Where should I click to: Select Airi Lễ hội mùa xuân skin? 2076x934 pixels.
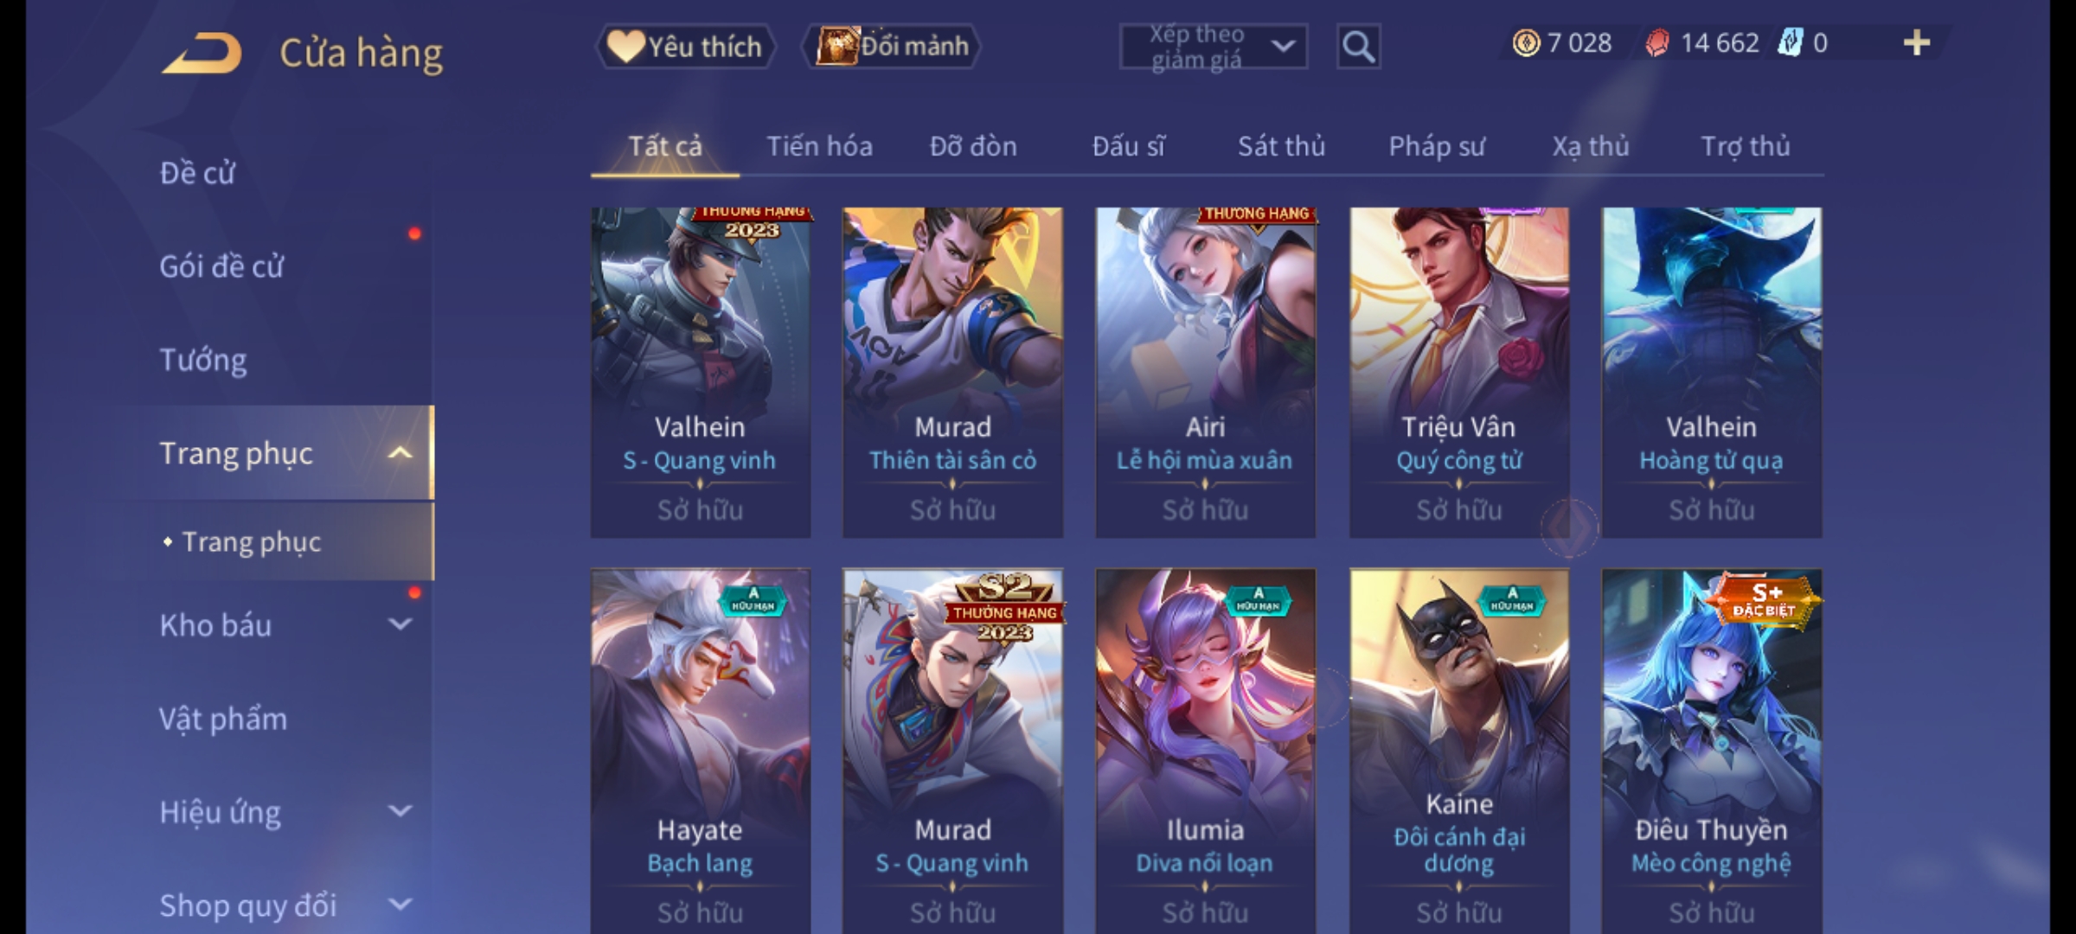tap(1205, 372)
